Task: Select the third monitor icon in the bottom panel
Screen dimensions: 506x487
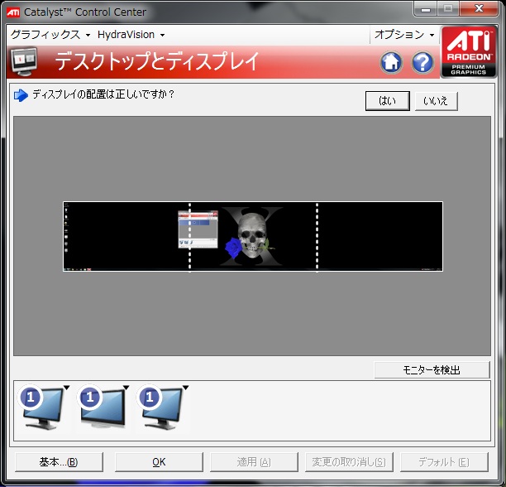Action: click(x=163, y=406)
